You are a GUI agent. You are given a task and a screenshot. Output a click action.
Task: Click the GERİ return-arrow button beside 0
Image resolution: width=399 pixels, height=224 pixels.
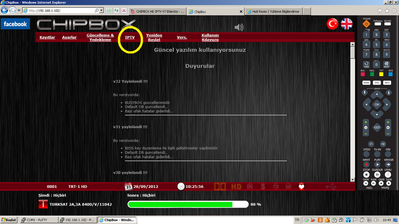point(367,64)
